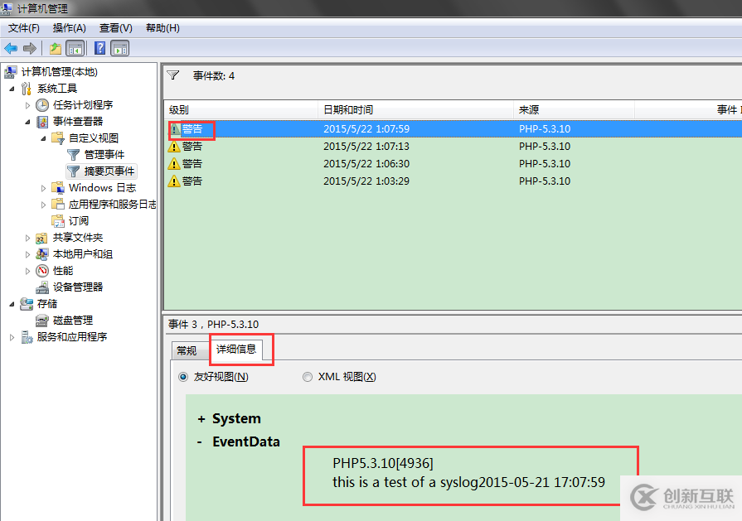Click the 任务计划程序 clock icon
742x521 pixels.
point(42,105)
